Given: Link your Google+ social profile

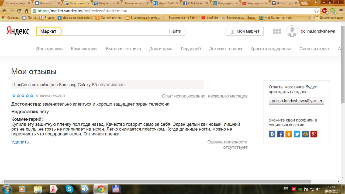Looking at the screenshot, I should coord(314,134).
